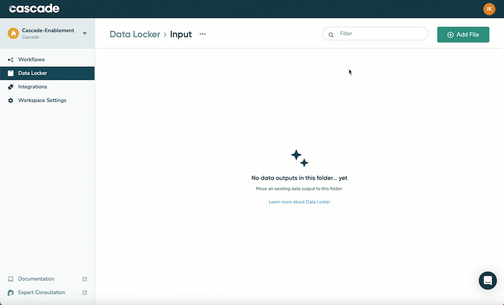Open Workspace Settings from the sidebar

(42, 100)
